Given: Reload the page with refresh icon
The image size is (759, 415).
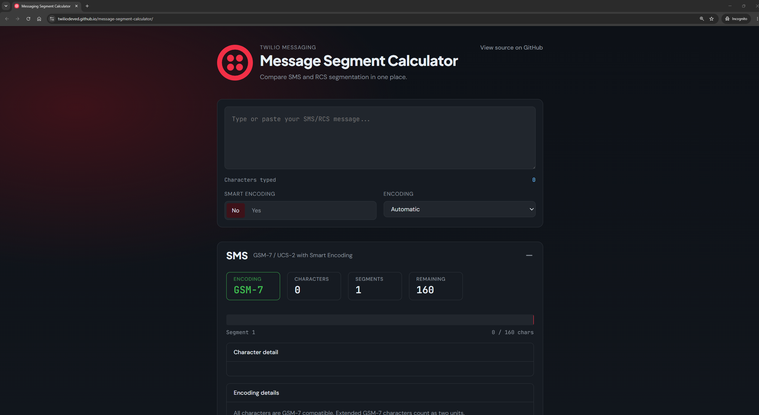Looking at the screenshot, I should click(x=28, y=19).
